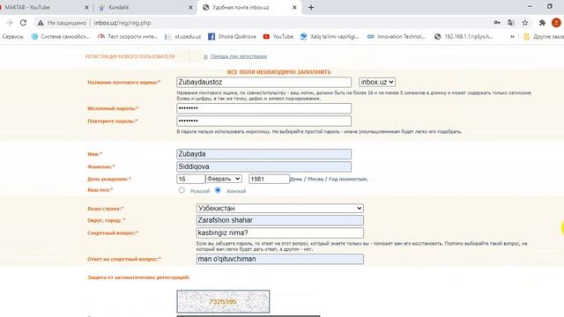Viewport: 564px width, 317px height.
Task: Open the birth month dropdown Февраль
Action: tap(223, 179)
